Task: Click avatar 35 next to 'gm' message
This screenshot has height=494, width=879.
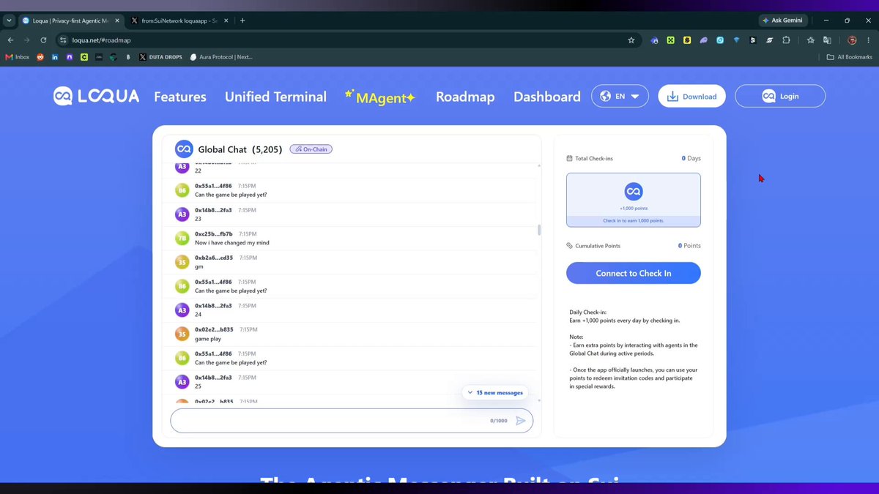Action: coord(182,262)
